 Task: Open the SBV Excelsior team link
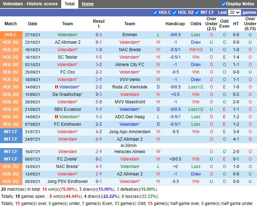pos(68,109)
